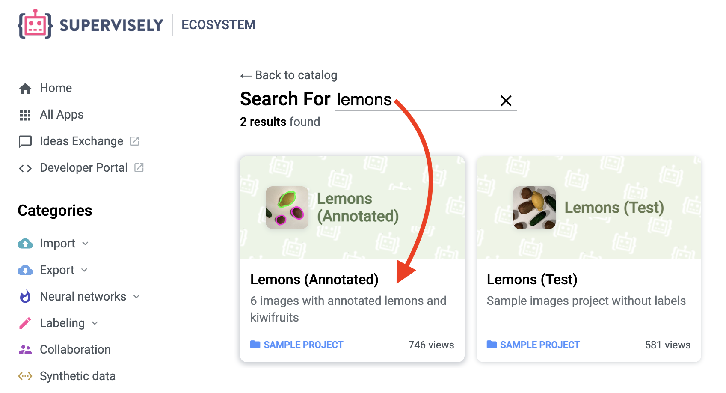Screen dimensions: 726x393
Task: Expand the Import category chevron
Action: coord(85,244)
